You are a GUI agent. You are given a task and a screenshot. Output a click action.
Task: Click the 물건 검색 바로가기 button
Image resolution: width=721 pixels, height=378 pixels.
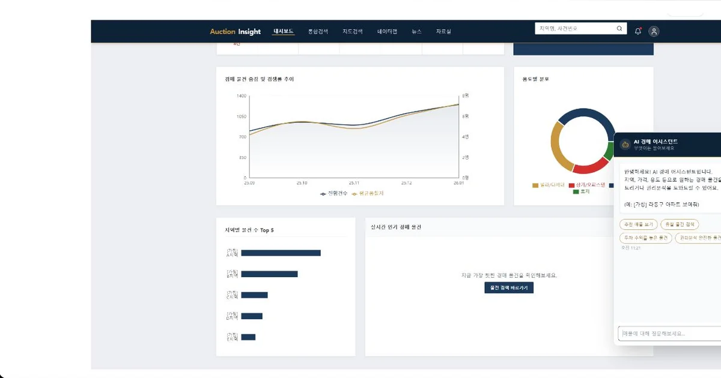[x=509, y=288]
